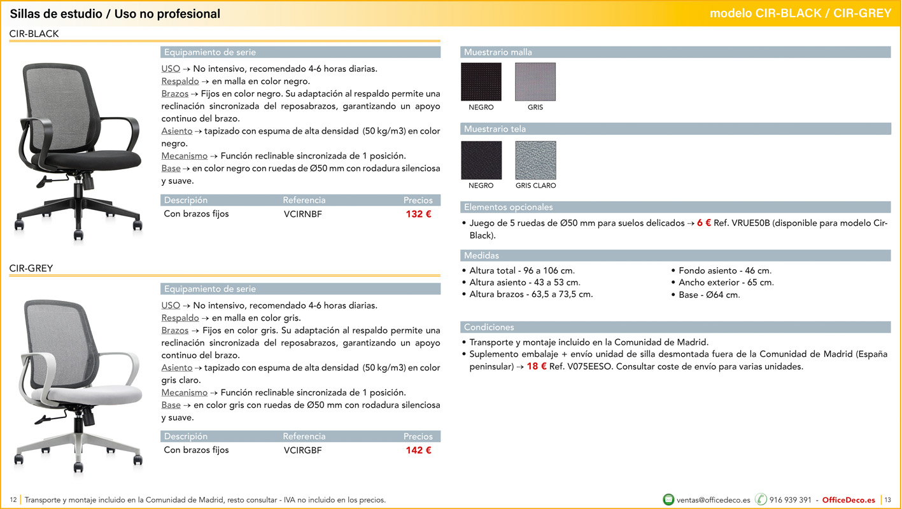The width and height of the screenshot is (902, 509).
Task: Click the underlined USO label under CIR-BLACK
Action: (x=171, y=69)
